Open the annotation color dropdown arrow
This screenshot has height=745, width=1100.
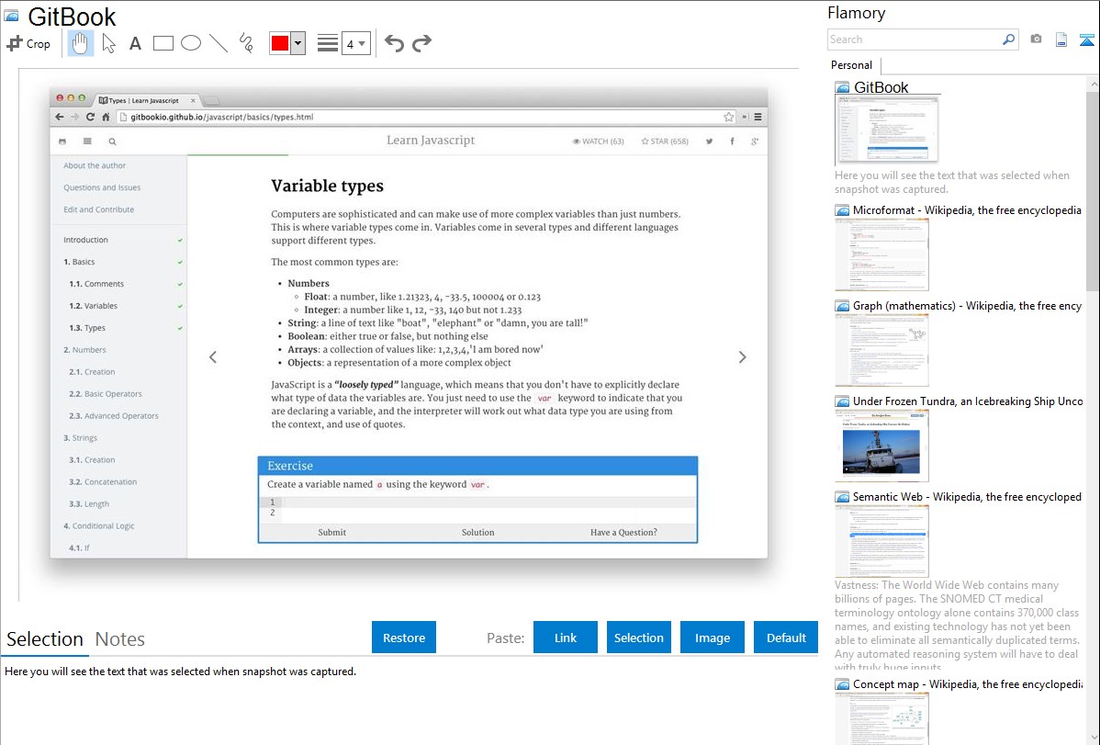(x=298, y=43)
